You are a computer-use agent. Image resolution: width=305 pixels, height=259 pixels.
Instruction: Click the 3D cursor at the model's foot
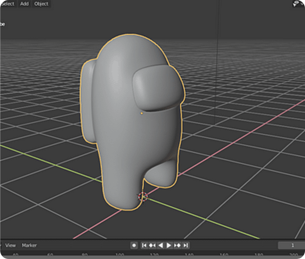tap(143, 197)
